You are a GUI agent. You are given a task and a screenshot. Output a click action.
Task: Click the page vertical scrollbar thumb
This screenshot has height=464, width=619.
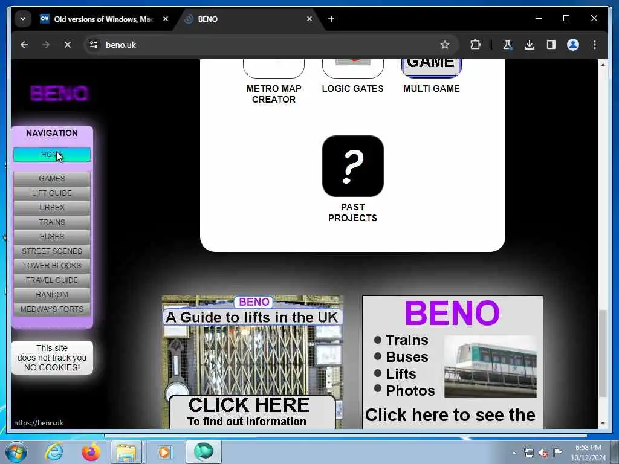(603, 353)
